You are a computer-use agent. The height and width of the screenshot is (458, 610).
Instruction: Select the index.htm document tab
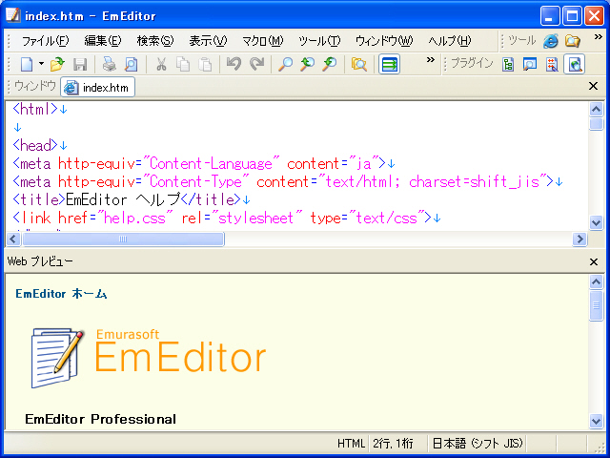pos(97,87)
